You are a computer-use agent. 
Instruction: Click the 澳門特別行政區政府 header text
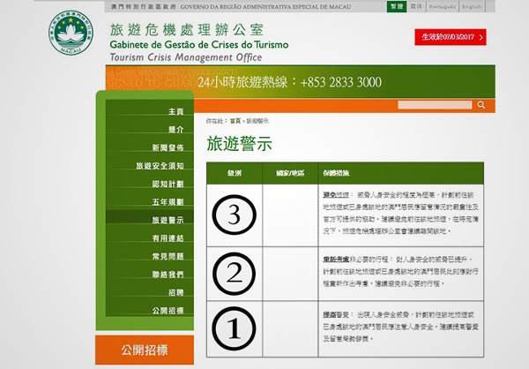(x=144, y=7)
